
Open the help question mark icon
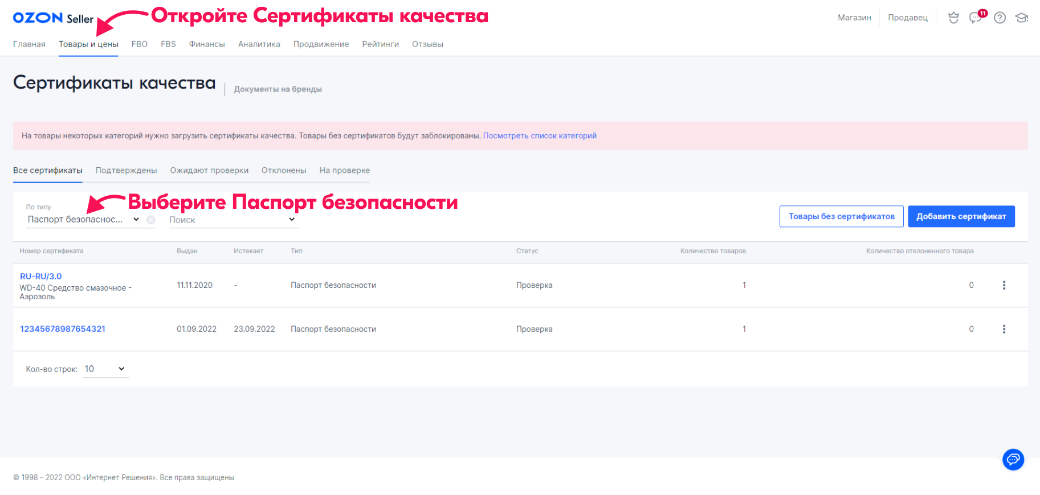1000,18
